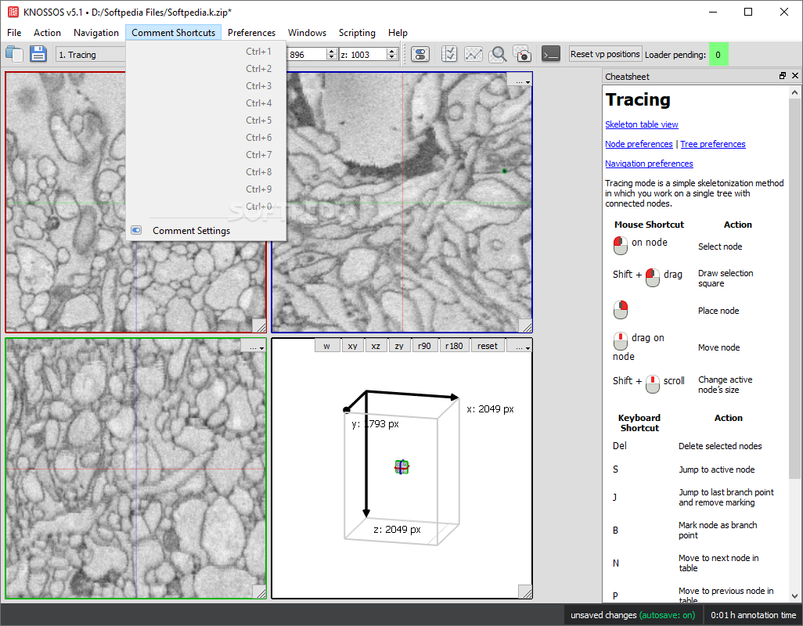This screenshot has height=626, width=803.
Task: Open Node preferences link
Action: click(x=639, y=144)
